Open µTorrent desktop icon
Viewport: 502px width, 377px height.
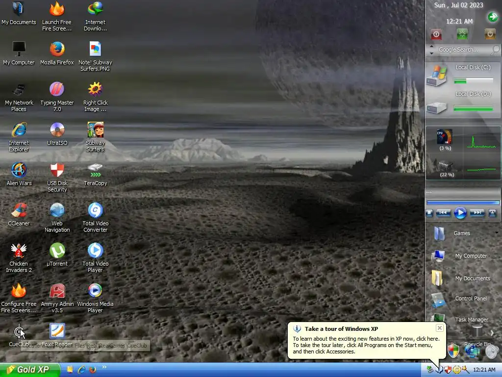pos(57,255)
